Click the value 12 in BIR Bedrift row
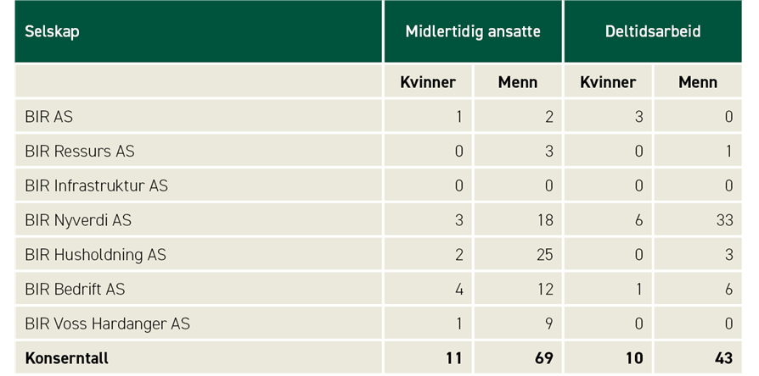 (x=543, y=289)
